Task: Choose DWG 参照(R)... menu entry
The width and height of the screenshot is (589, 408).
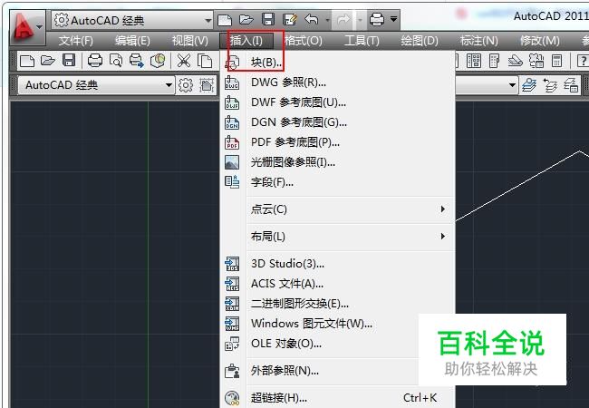Action: pyautogui.click(x=339, y=83)
